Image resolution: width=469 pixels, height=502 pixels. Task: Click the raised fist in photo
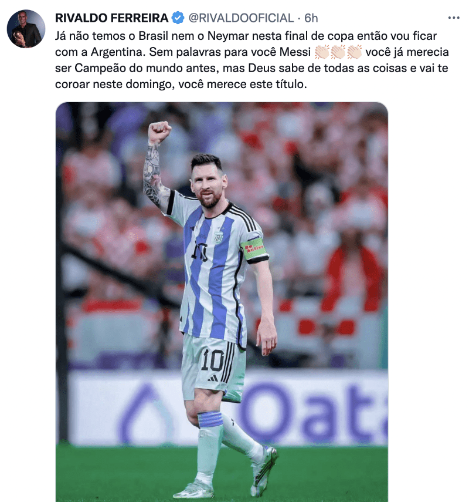pyautogui.click(x=159, y=132)
